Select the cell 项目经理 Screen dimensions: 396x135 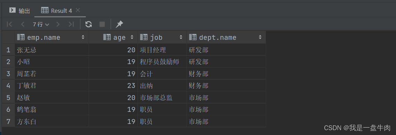(162, 50)
